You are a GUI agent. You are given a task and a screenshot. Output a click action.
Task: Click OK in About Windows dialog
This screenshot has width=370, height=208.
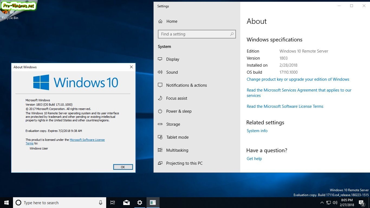(123, 167)
